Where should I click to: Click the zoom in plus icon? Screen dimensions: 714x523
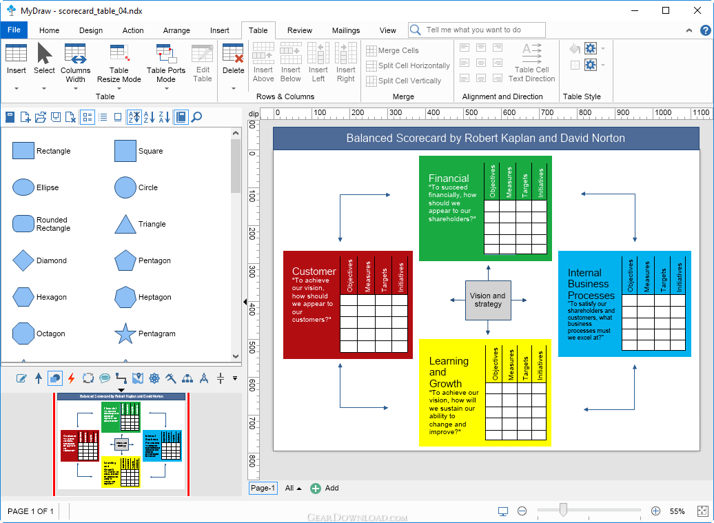[x=655, y=511]
